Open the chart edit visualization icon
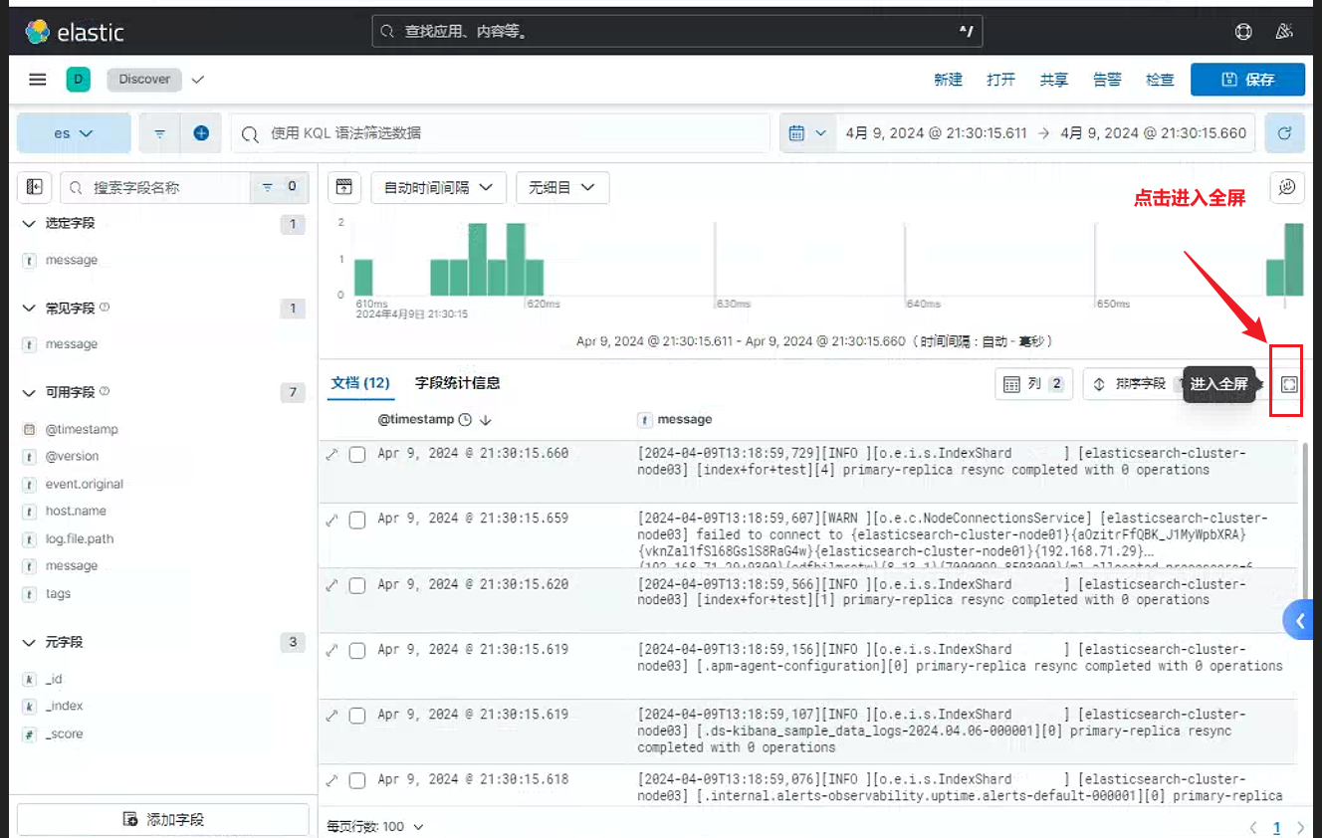The image size is (1322, 838). (x=1287, y=187)
